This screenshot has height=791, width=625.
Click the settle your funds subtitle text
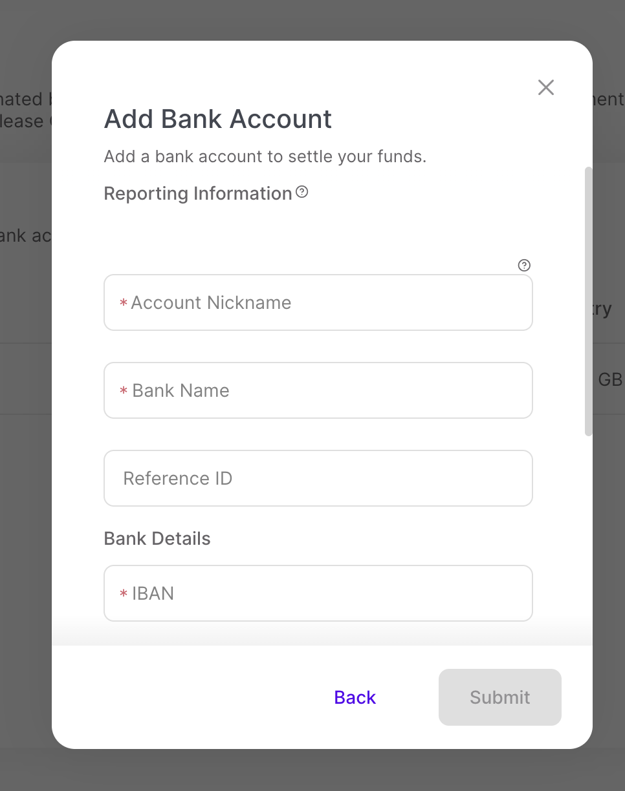(x=265, y=156)
